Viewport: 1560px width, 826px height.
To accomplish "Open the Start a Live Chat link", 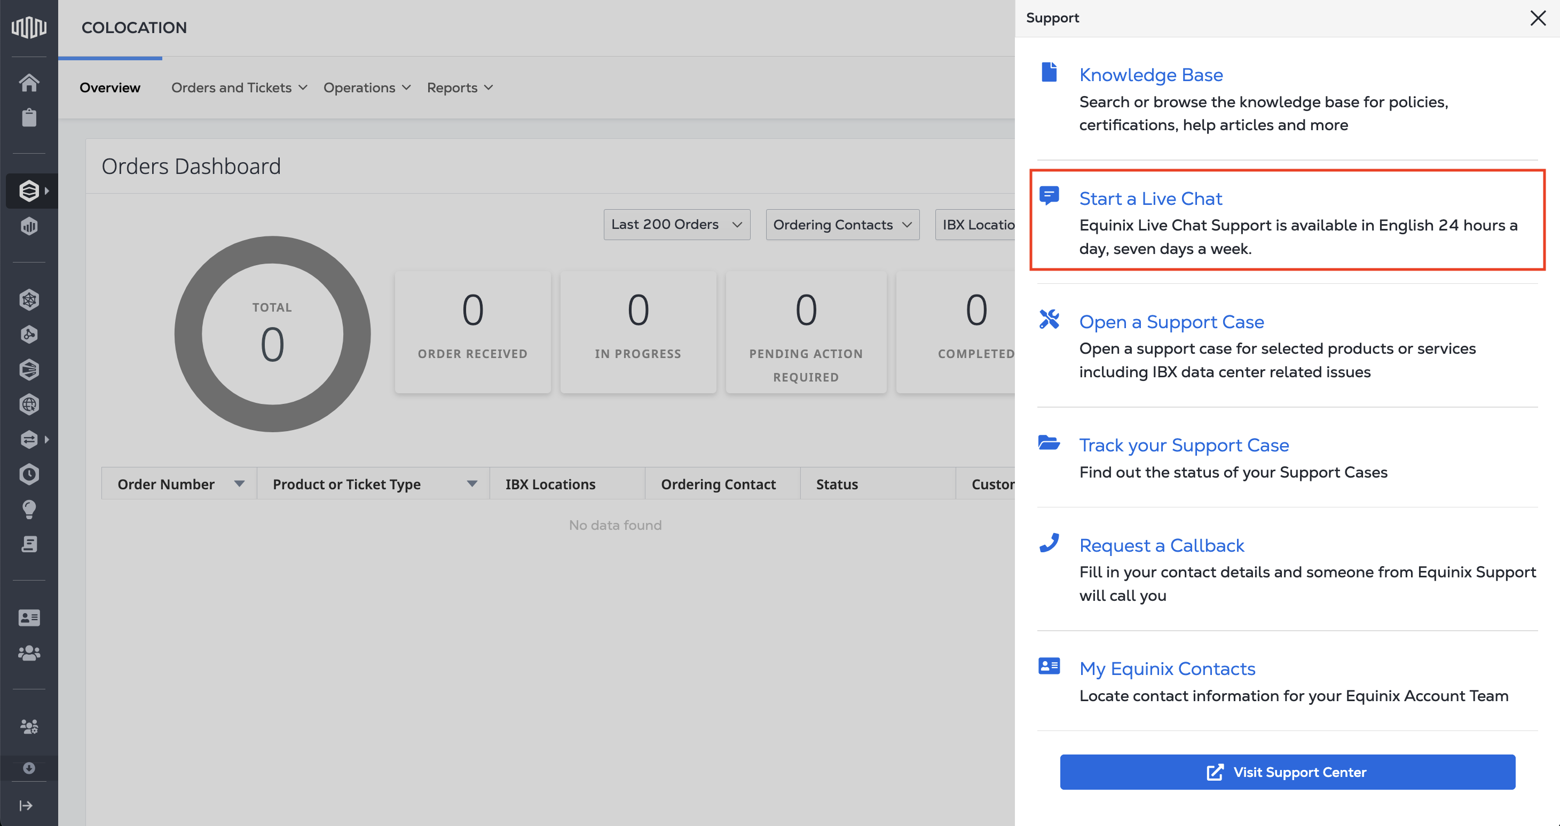I will tap(1151, 198).
